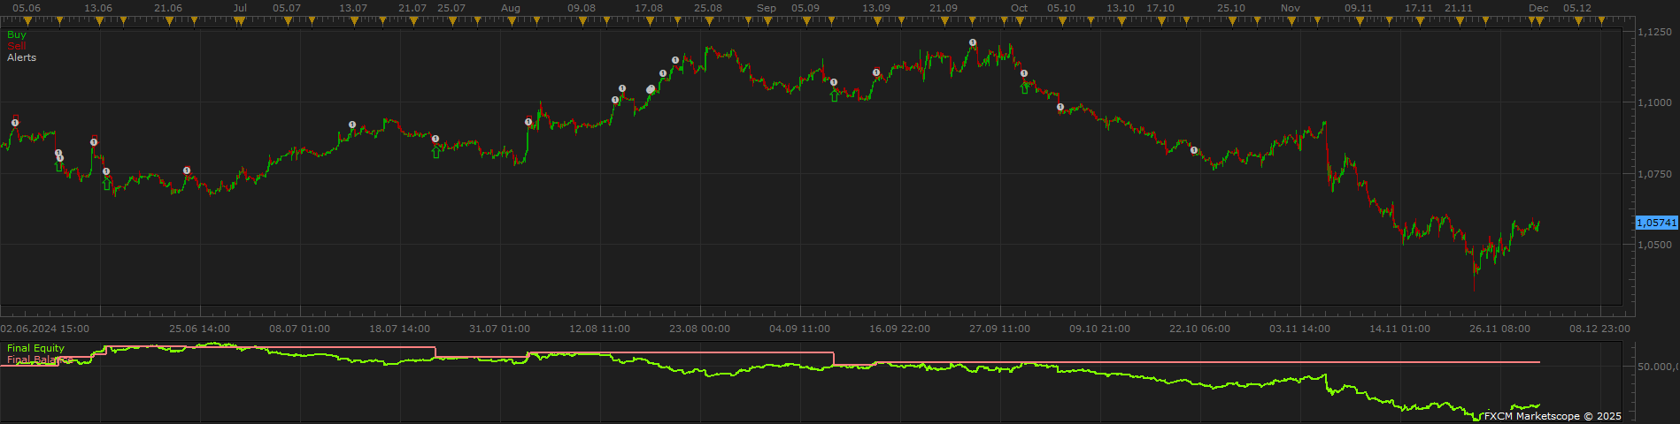Click the overlapping trade markers below 17.08
This screenshot has width=1680, height=424.
click(651, 89)
